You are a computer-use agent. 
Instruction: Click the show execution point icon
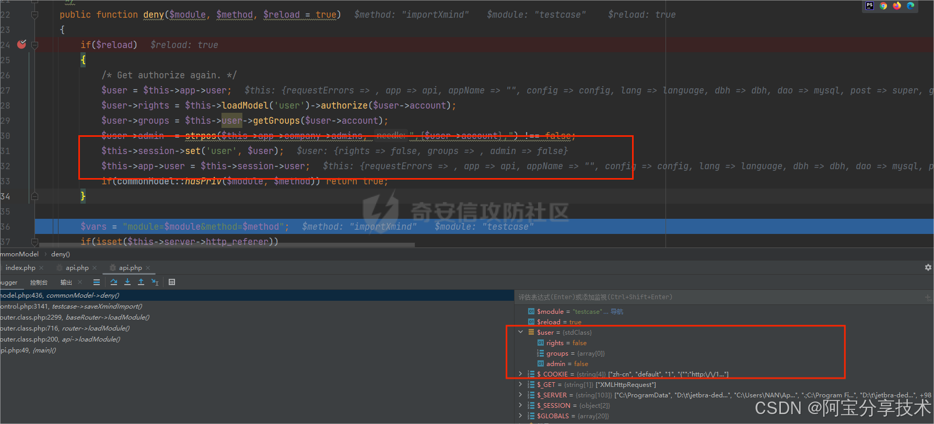pos(97,282)
